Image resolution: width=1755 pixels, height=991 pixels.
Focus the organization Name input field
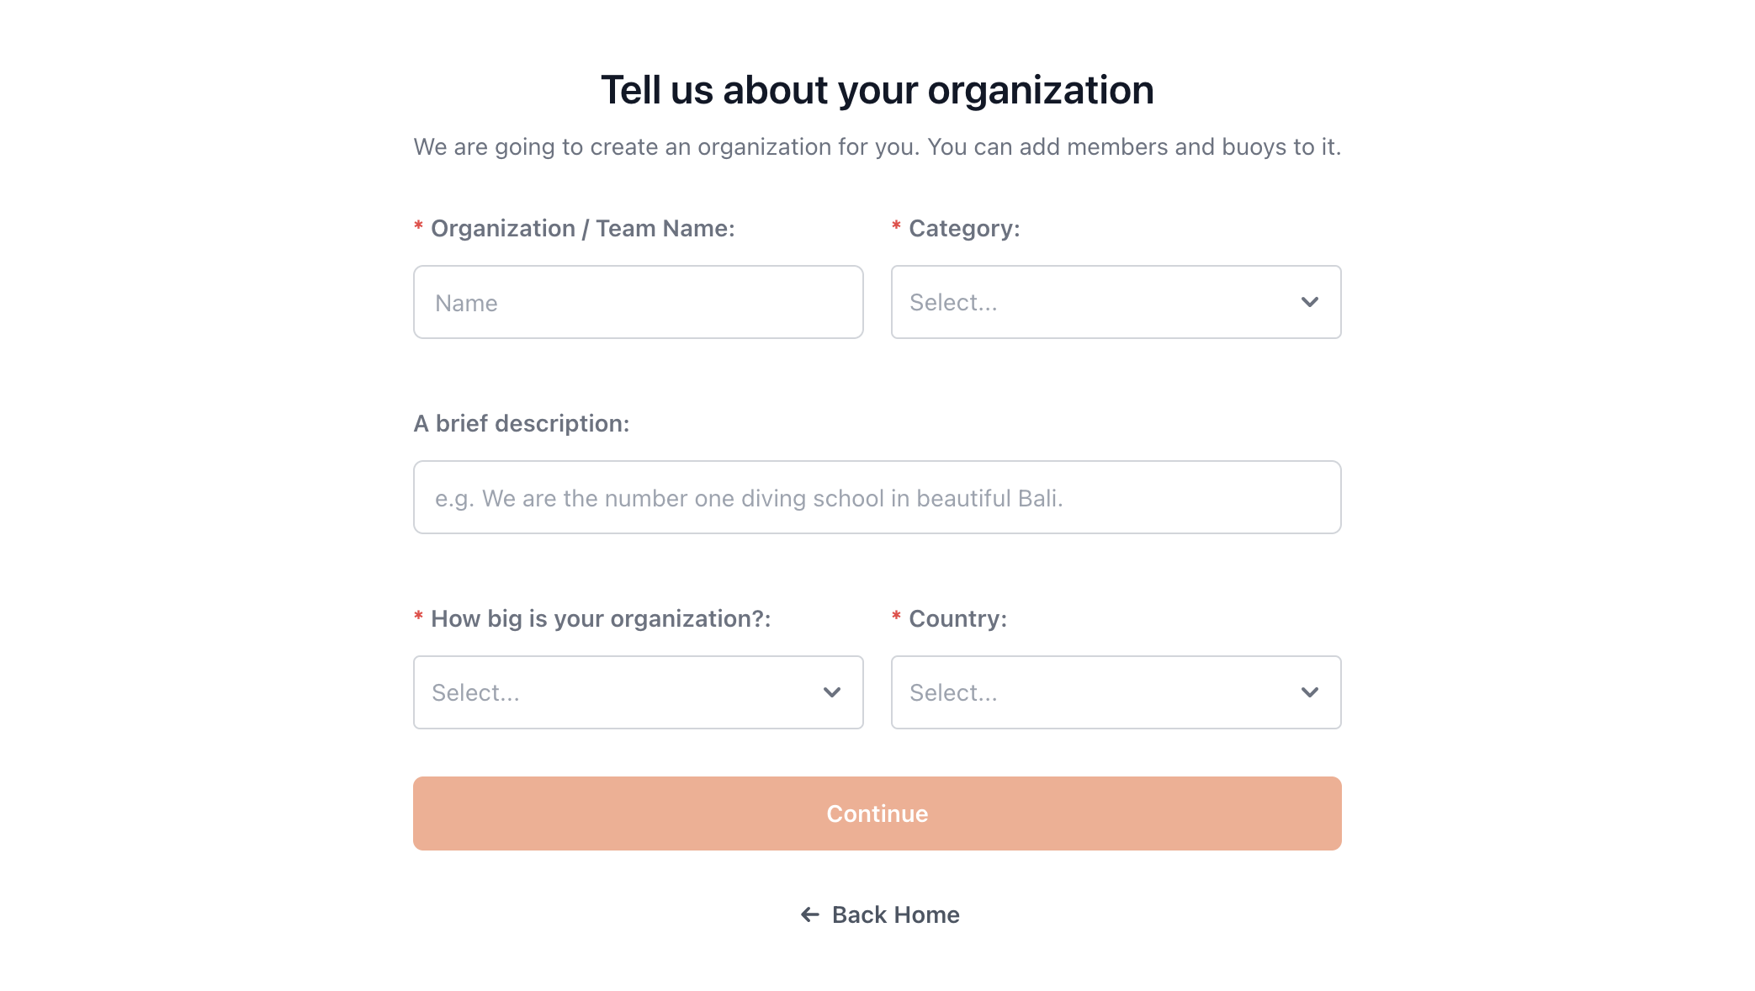(638, 302)
